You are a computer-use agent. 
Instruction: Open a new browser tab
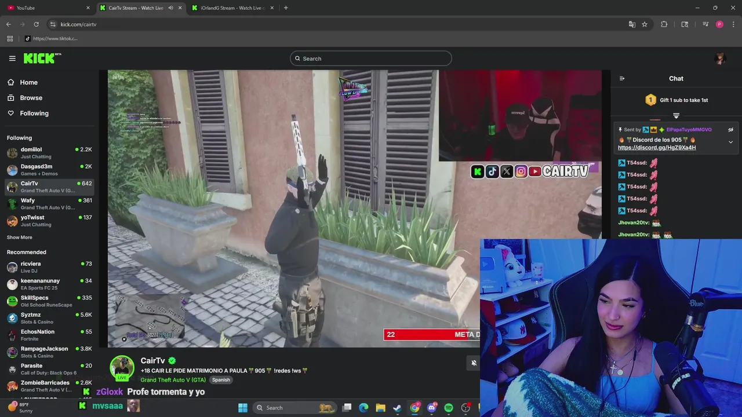click(286, 8)
